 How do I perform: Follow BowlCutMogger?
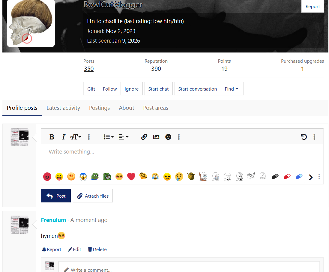[109, 89]
